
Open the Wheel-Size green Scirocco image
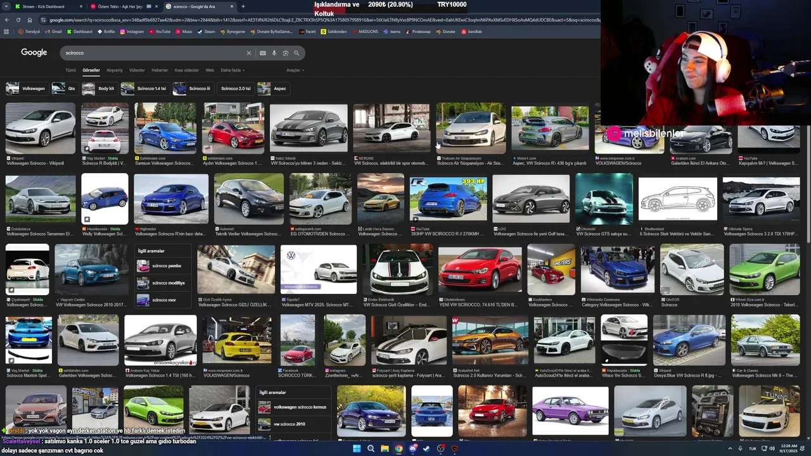click(x=764, y=270)
